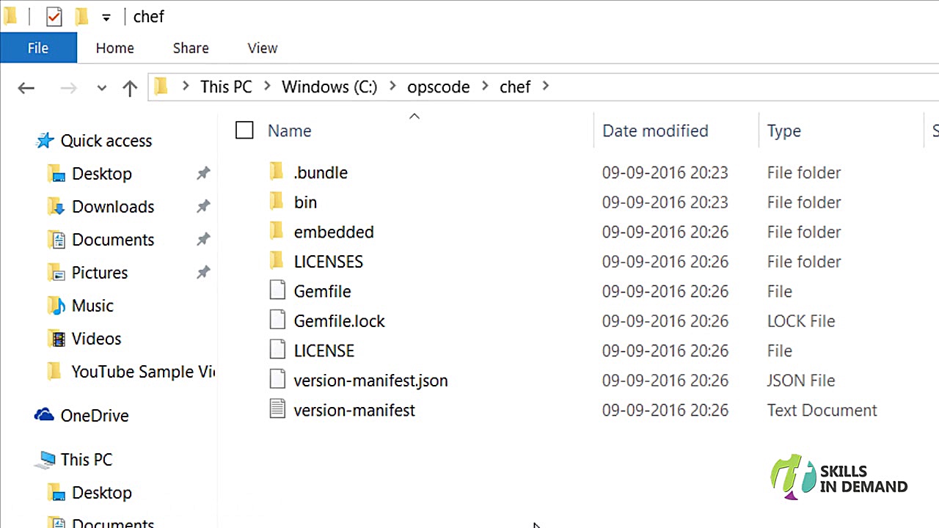Expand the chevron after chef in address bar
The width and height of the screenshot is (939, 528).
(x=545, y=87)
